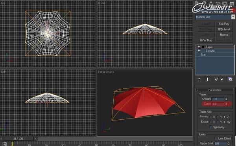
Task: Click animation key mode icon bottom-left
Action: [4, 144]
